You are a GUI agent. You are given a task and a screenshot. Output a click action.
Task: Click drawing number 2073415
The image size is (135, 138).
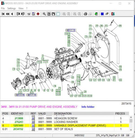tap(126, 103)
